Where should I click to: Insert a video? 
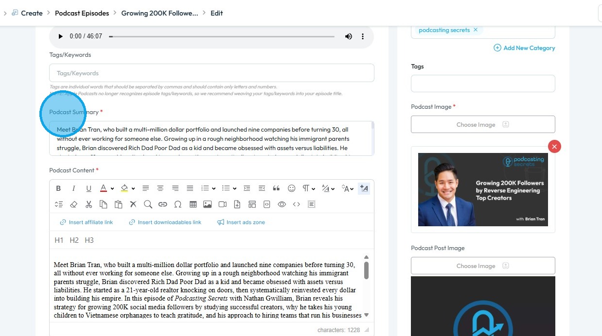pos(222,204)
